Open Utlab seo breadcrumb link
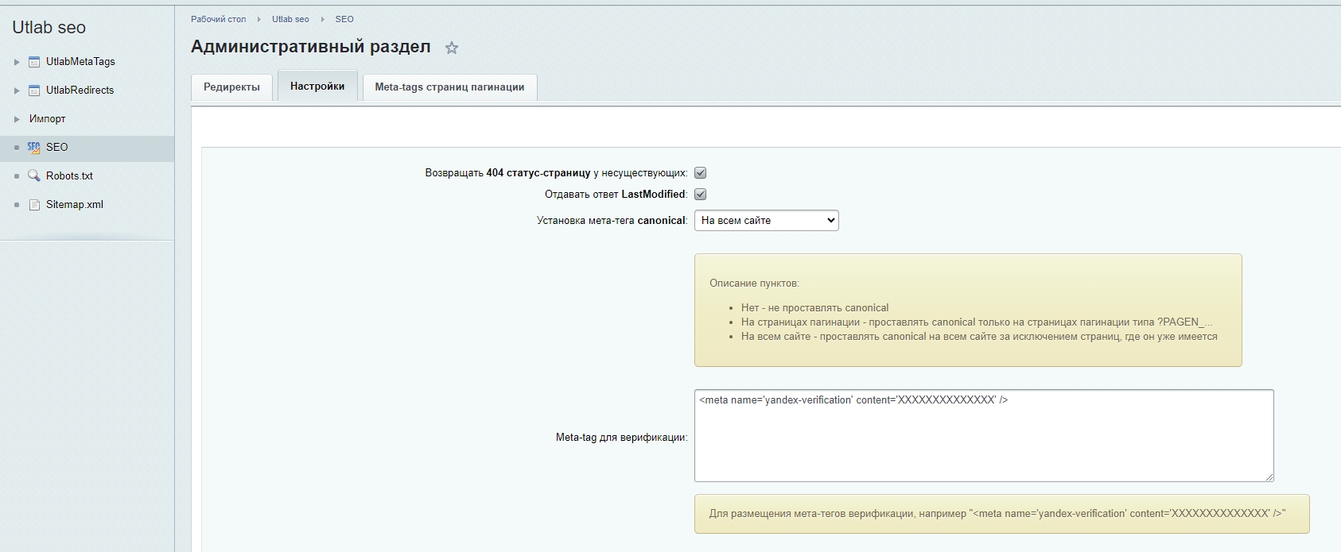The height and width of the screenshot is (552, 1341). pyautogui.click(x=290, y=19)
